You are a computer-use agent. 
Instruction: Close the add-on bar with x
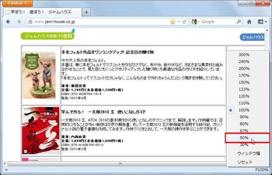coord(6,170)
